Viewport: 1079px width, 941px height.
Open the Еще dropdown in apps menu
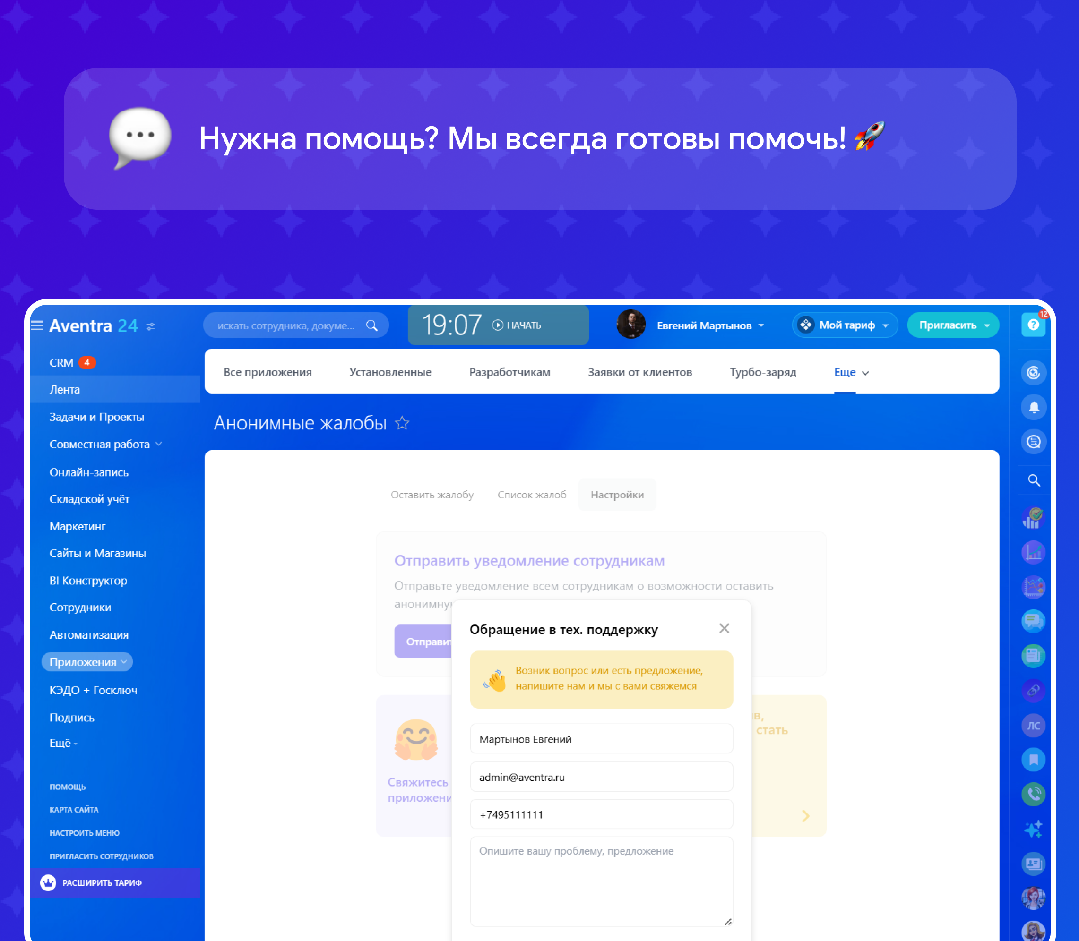click(x=851, y=372)
